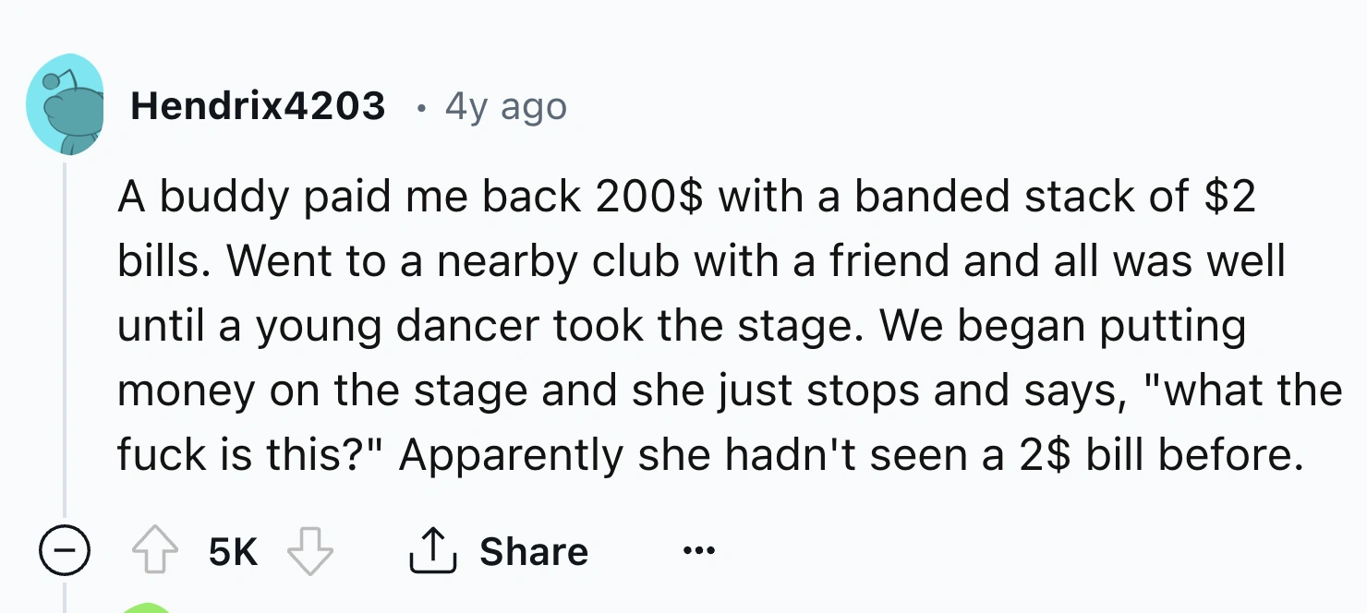Click the share arrow icon
The image size is (1367, 613).
(x=433, y=552)
